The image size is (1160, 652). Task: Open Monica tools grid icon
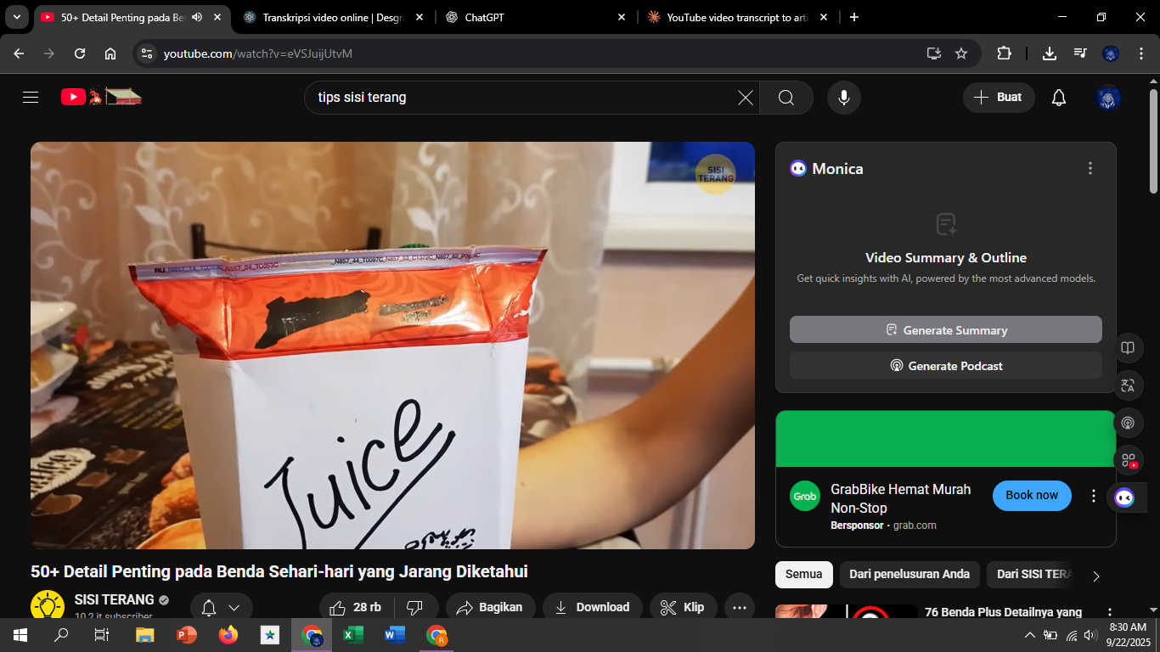click(1128, 460)
